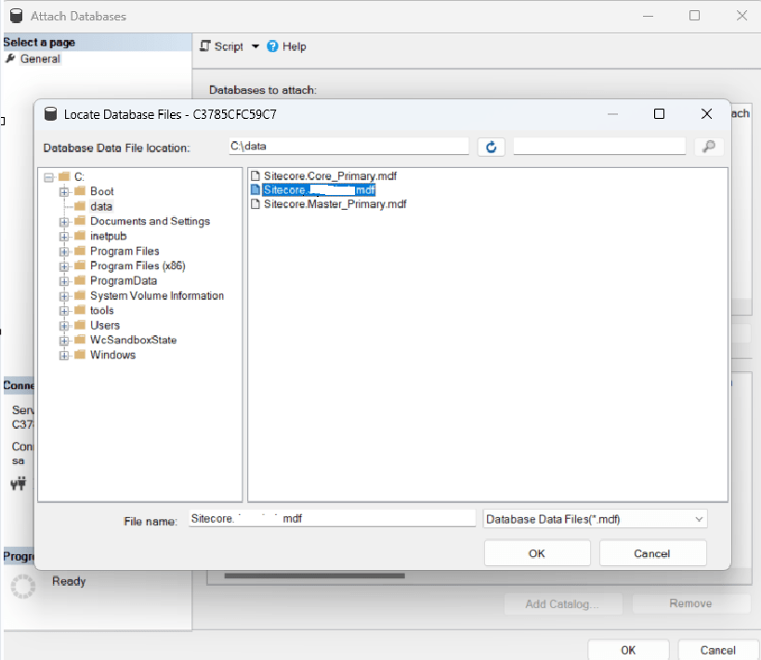
Task: Select the Users folder in tree
Action: 104,325
